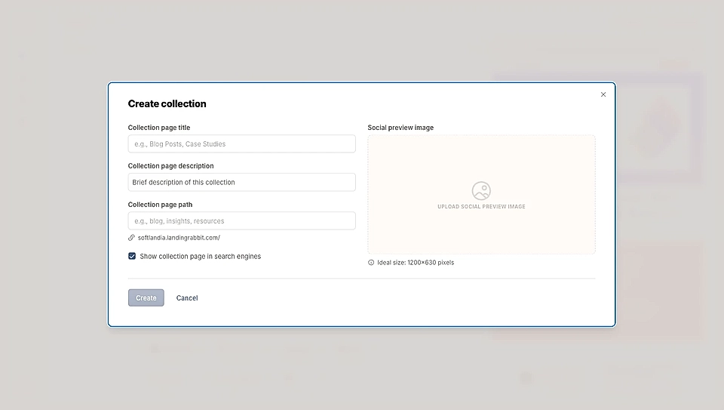Click the 'Upload social preview image' text

(x=481, y=207)
